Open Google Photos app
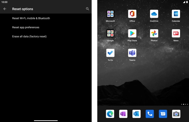This screenshot has height=122, width=189. 154,33
